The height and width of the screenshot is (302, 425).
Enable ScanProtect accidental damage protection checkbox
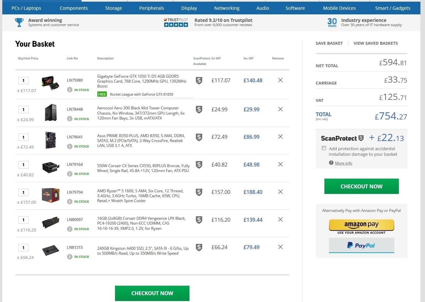pos(324,148)
